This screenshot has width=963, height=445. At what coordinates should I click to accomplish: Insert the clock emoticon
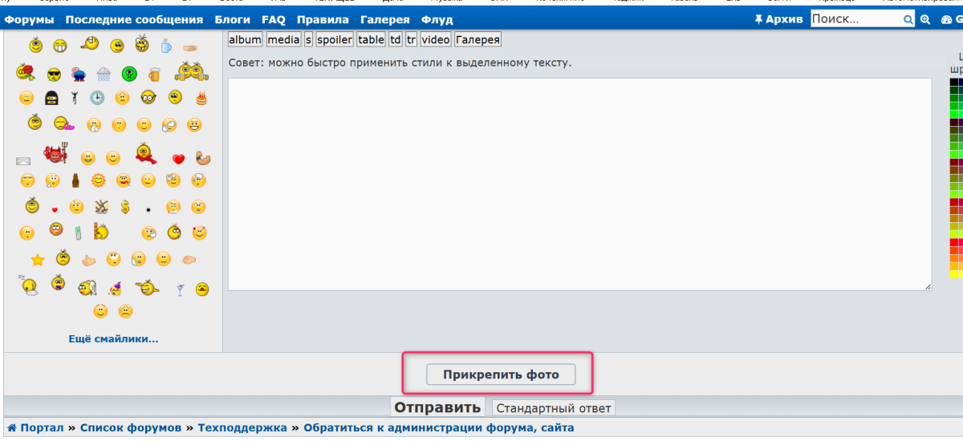tap(97, 98)
